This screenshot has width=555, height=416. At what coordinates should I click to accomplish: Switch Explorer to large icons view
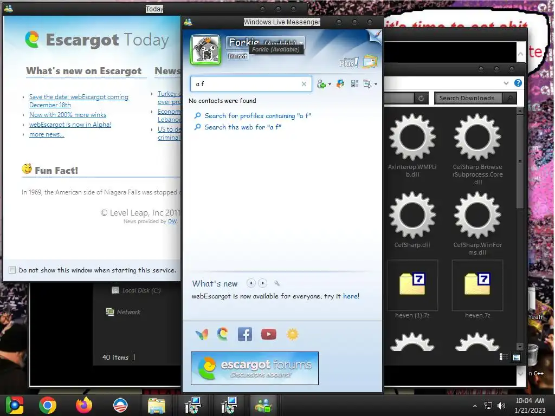[x=517, y=357]
